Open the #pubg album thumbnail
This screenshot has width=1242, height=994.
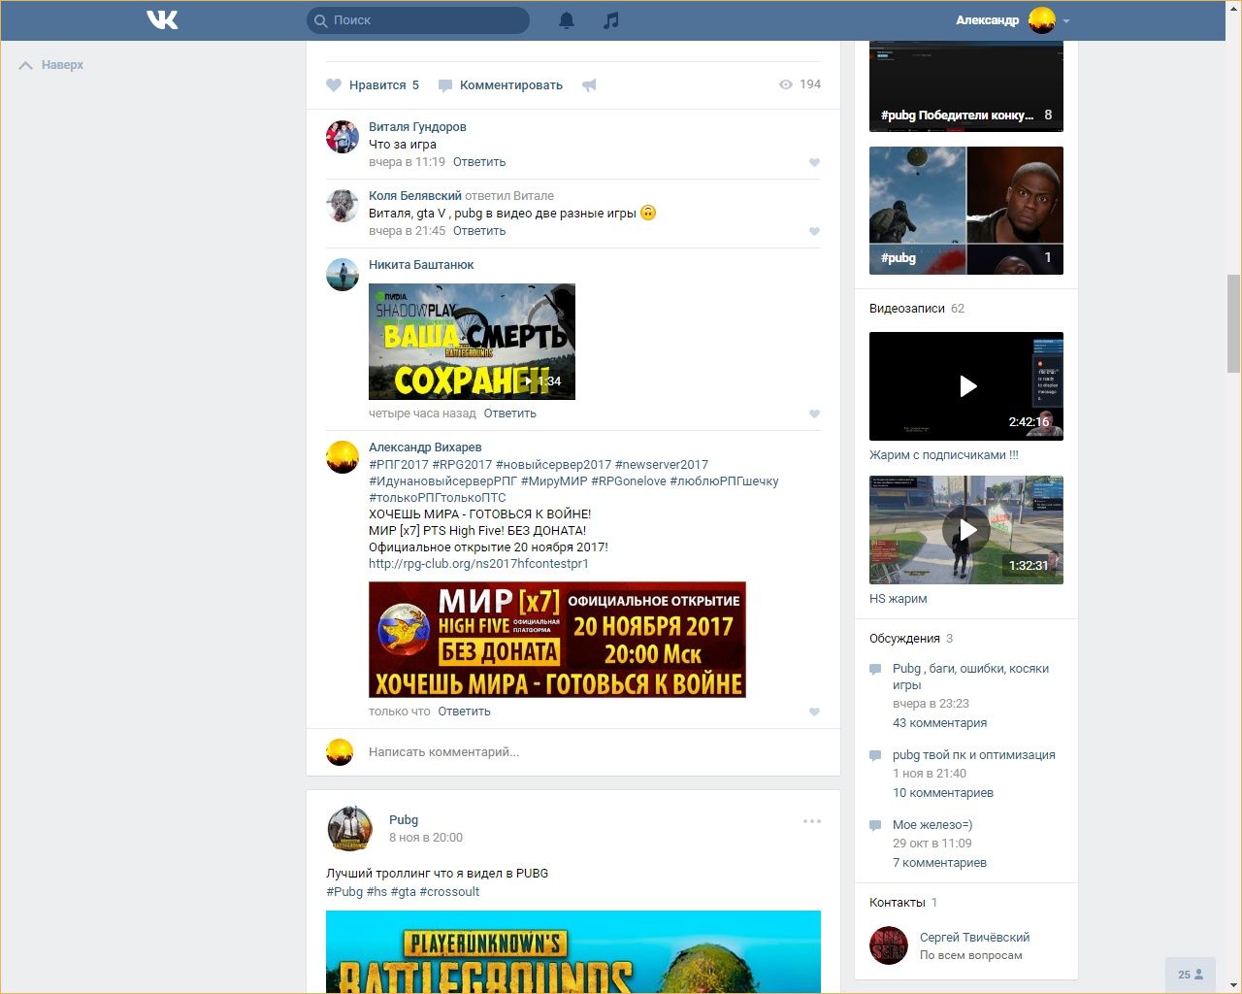(x=966, y=211)
